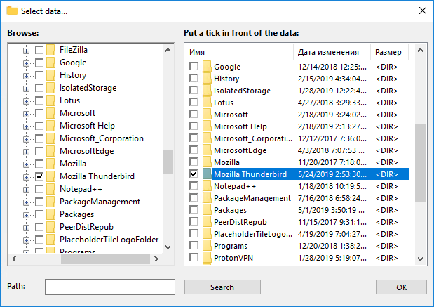Tick the IsolatedStorage checkbox in right list

click(194, 90)
